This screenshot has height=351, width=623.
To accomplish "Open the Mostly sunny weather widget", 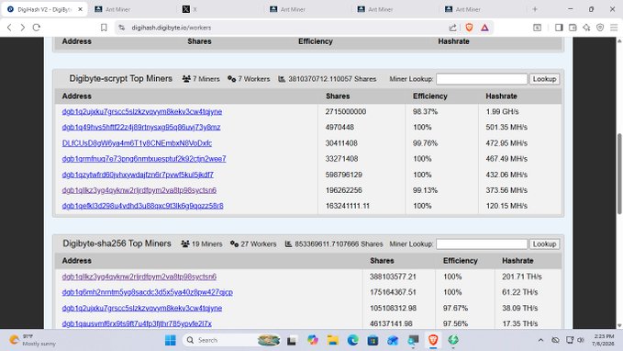I will tap(32, 340).
